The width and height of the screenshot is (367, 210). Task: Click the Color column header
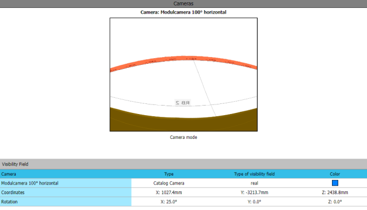(x=335, y=174)
